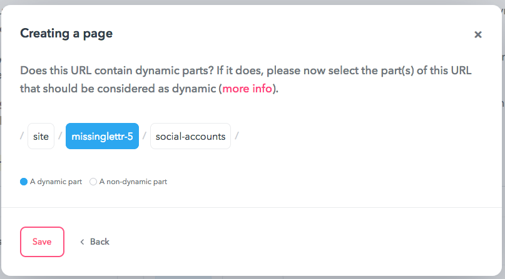Click the A dynamic part label text
This screenshot has height=279, width=505.
click(x=56, y=182)
